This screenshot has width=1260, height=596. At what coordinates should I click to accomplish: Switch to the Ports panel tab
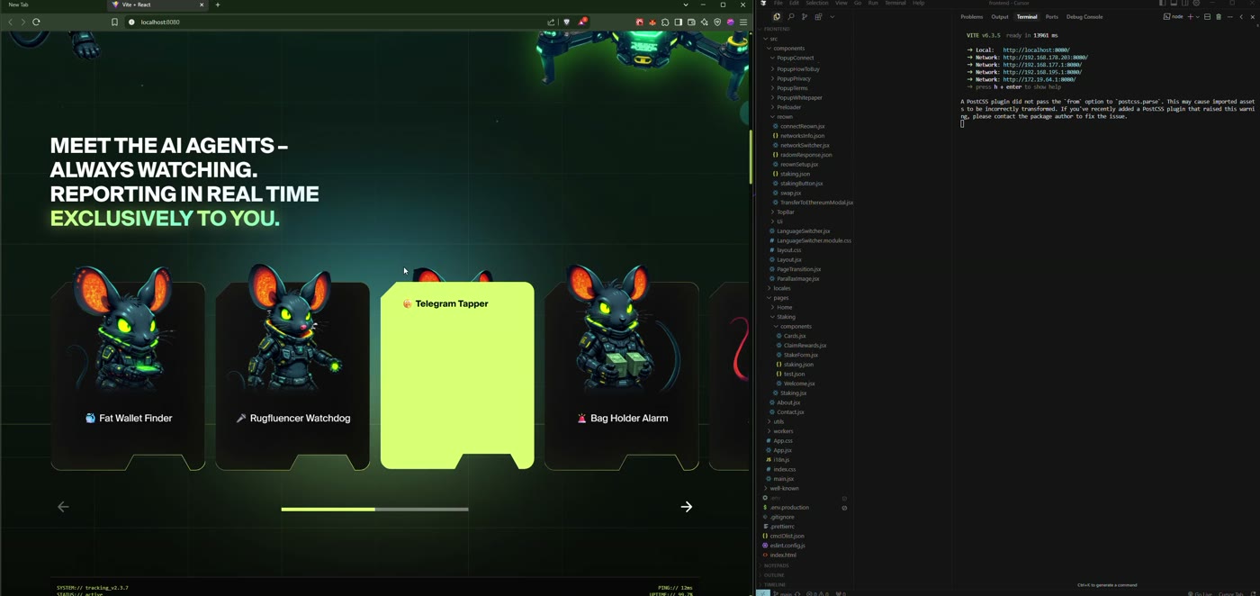pyautogui.click(x=1051, y=16)
